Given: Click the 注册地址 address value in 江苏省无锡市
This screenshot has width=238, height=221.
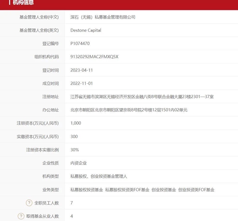Looking at the screenshot, I should click(x=142, y=97).
